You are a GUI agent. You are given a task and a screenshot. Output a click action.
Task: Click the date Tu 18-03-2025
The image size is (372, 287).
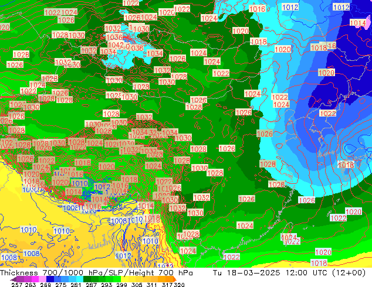pos(246,273)
